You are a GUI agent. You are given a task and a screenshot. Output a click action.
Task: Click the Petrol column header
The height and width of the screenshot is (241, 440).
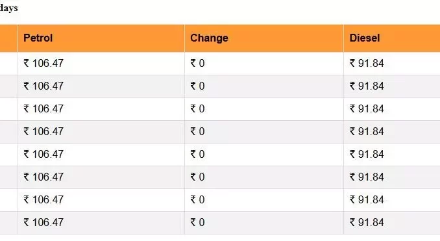101,38
